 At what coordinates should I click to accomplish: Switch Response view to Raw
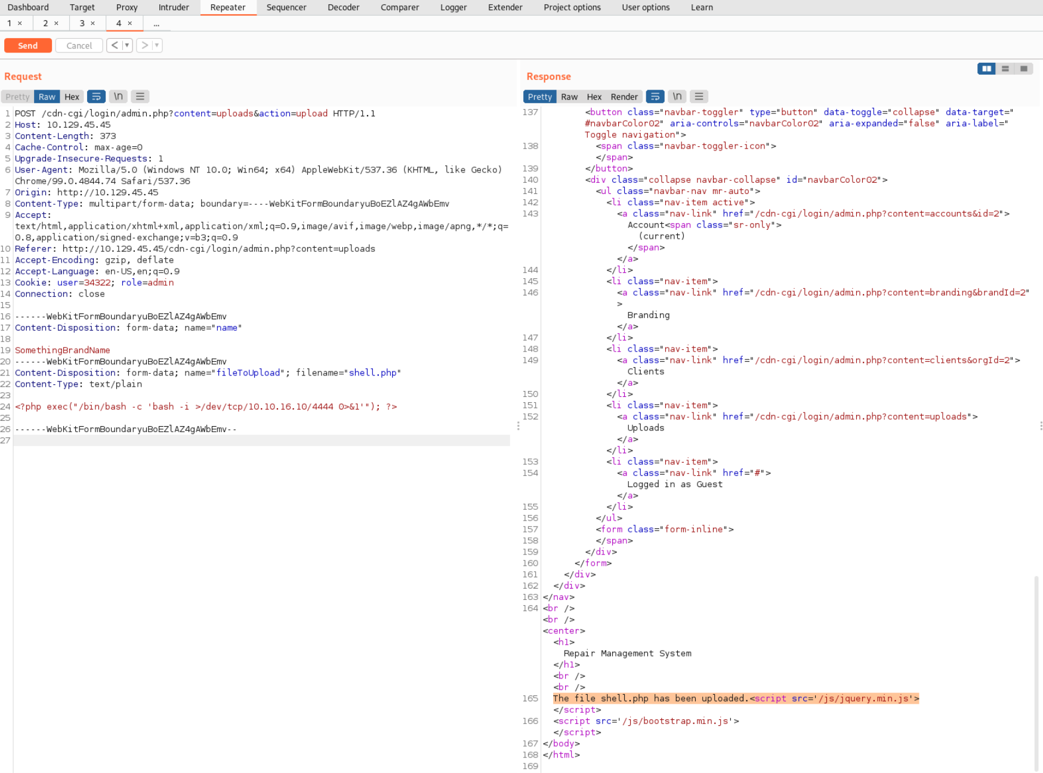click(569, 97)
